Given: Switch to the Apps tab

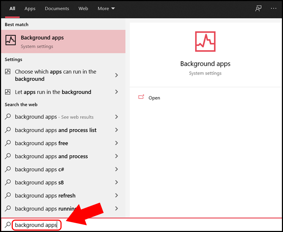Looking at the screenshot, I should click(x=30, y=9).
